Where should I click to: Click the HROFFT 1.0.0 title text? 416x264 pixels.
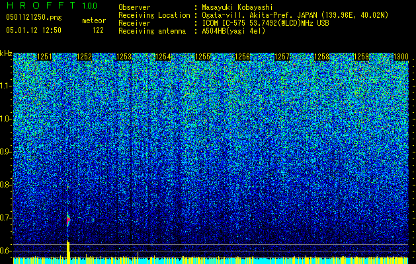(52, 5)
